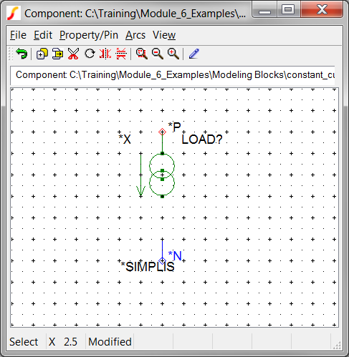Click the green Undo arrow icon
Image resolution: width=349 pixels, height=357 pixels.
pos(21,54)
